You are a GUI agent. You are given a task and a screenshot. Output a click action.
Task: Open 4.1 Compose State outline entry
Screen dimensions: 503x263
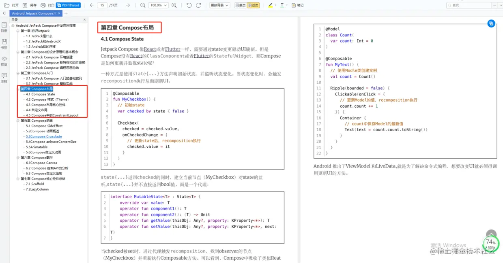tap(41, 94)
